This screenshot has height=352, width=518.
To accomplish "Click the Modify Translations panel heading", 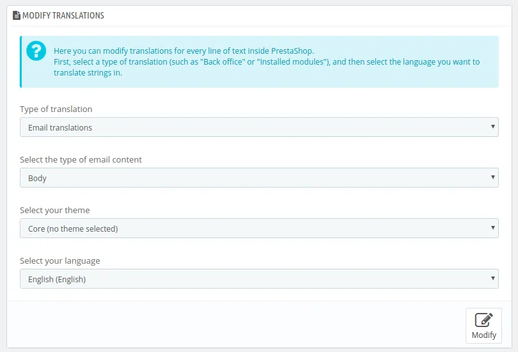I will (x=63, y=15).
